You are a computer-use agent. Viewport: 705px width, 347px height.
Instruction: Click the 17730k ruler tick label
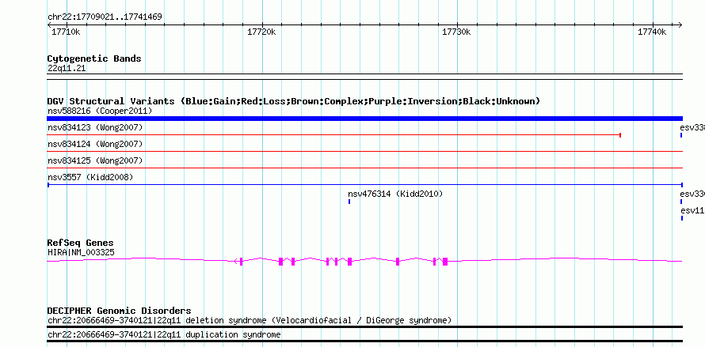457,32
